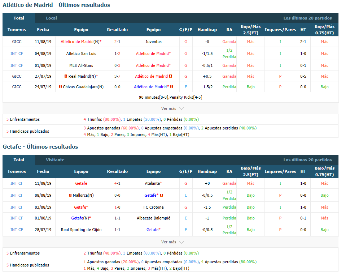Screen dimensions: 341x273
Task: Click Atalanta team name
Action: 152,183
